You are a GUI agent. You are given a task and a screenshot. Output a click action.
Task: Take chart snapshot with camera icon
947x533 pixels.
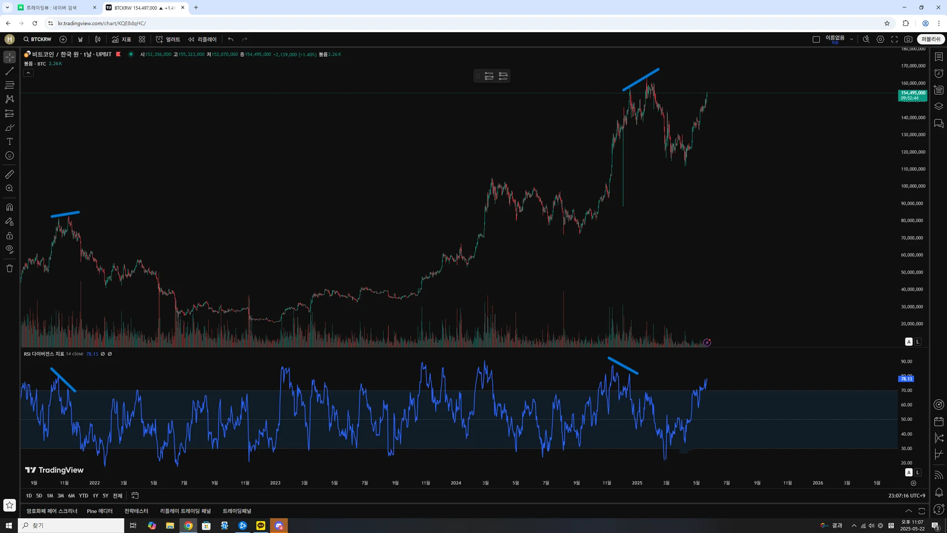coord(908,39)
